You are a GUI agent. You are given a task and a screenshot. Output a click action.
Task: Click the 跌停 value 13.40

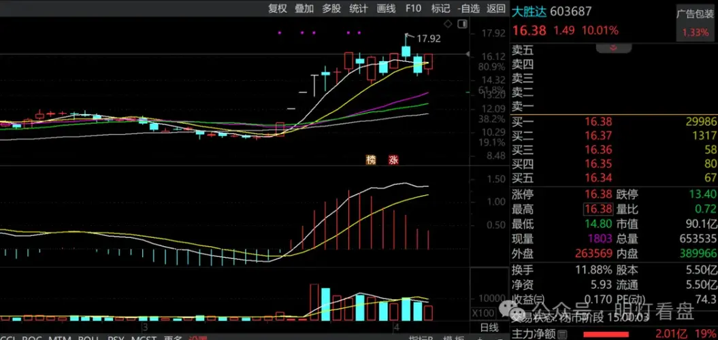coord(703,194)
